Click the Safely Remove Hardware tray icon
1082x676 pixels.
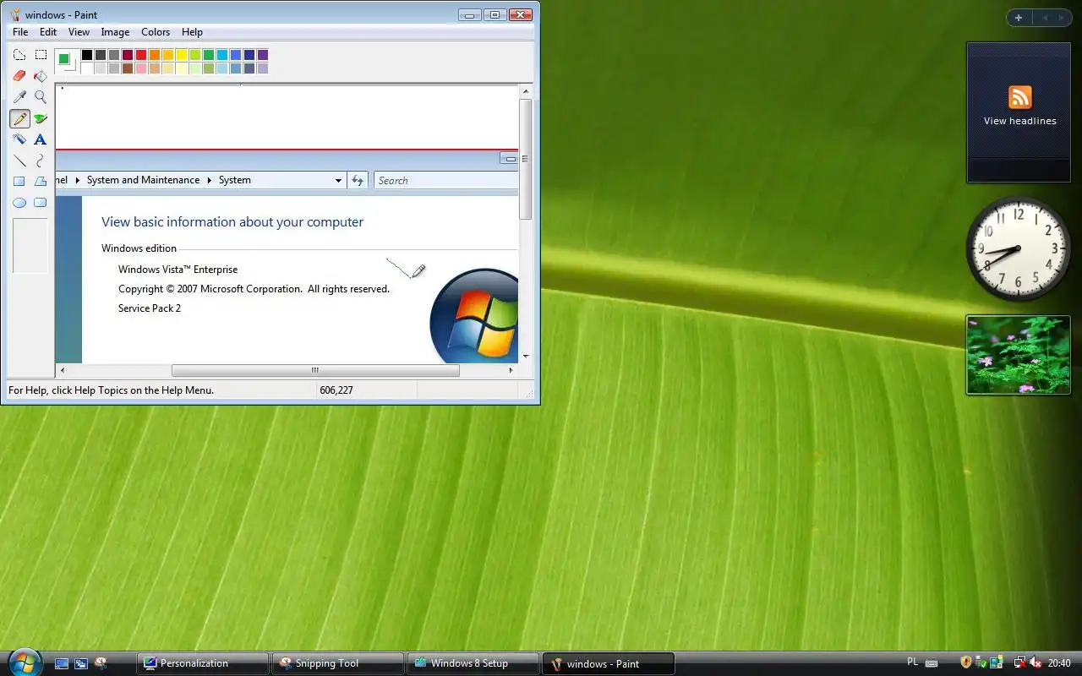click(981, 662)
